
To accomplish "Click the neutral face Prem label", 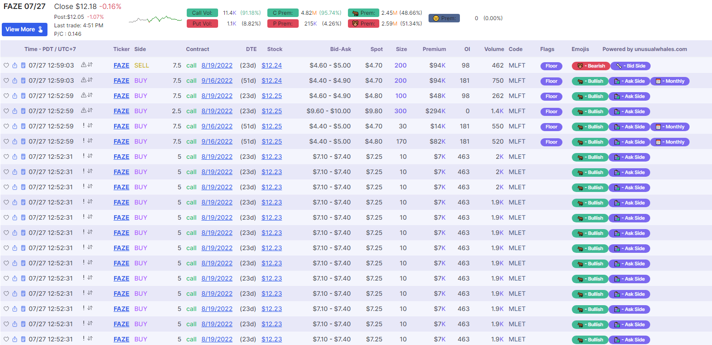I will [444, 18].
